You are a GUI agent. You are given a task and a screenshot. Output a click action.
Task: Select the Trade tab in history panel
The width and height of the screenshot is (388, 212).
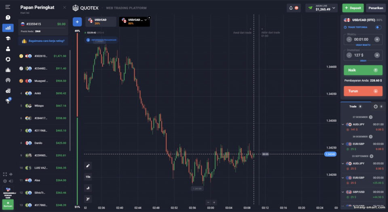pos(356,107)
